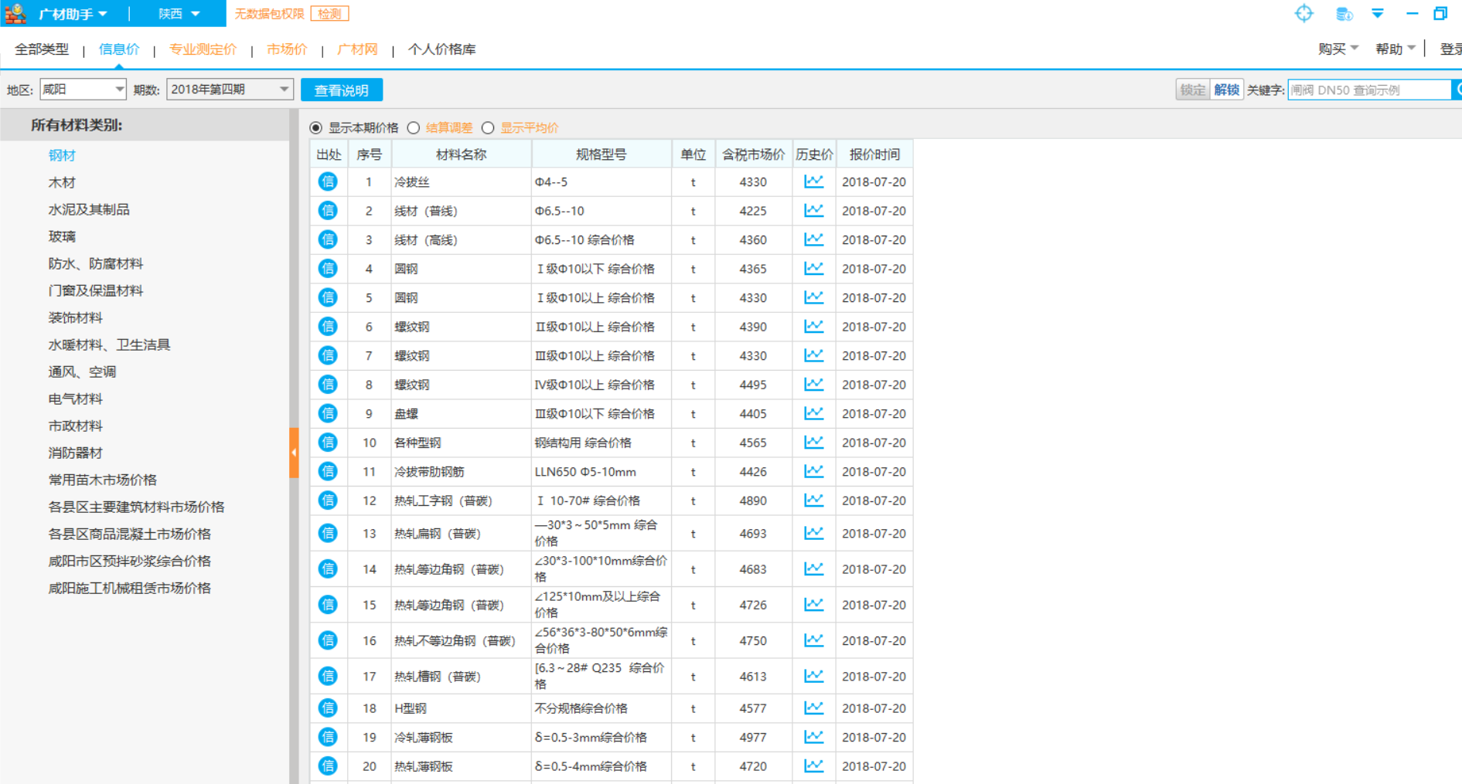
Task: Show price history chart in row 4
Action: coord(813,268)
